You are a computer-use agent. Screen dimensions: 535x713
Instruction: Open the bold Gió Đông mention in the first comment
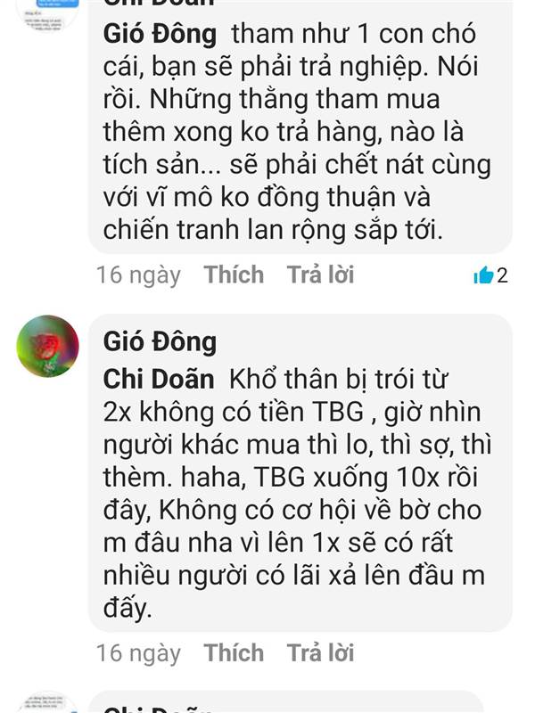[x=160, y=35]
